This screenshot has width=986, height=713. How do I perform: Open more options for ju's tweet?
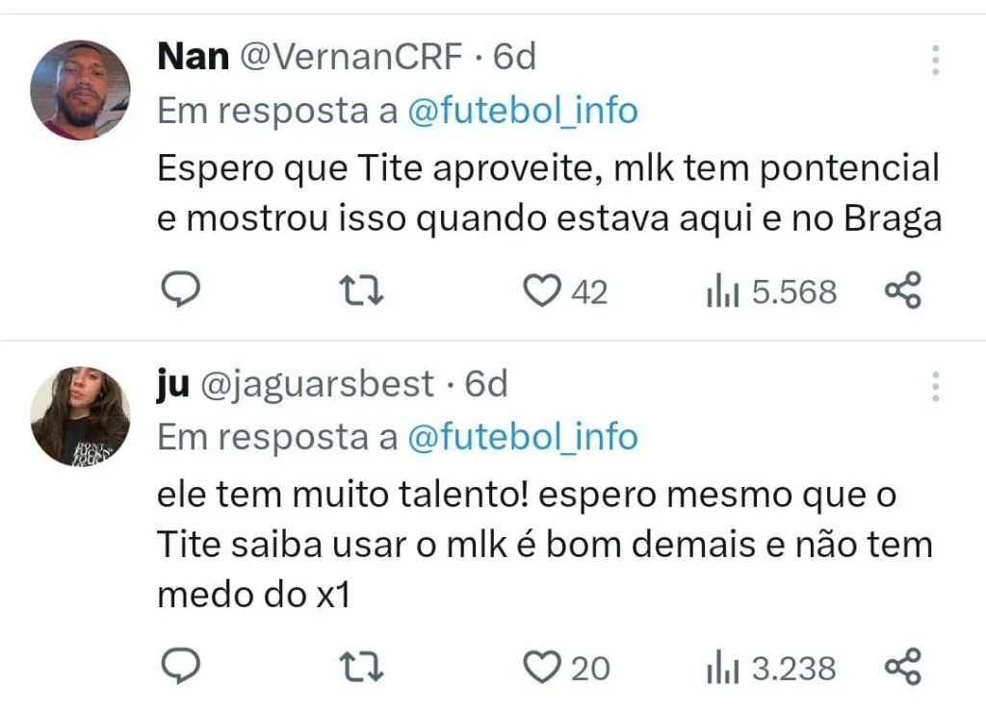coord(935,387)
